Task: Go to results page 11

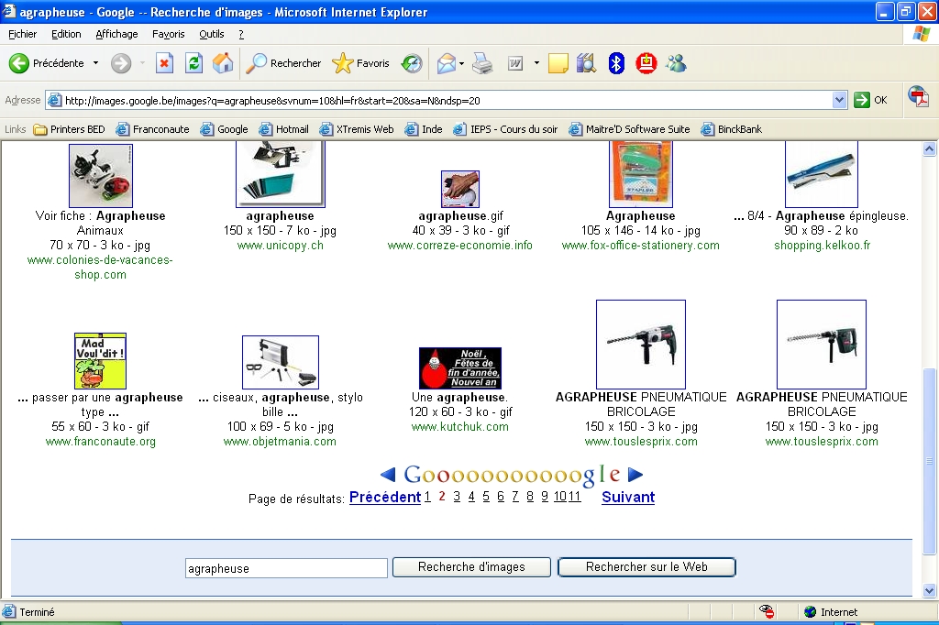Action: coord(575,497)
